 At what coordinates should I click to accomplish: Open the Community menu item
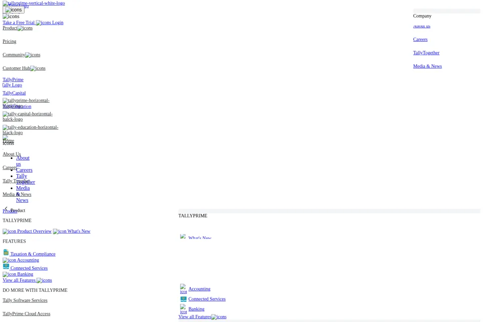[14, 55]
